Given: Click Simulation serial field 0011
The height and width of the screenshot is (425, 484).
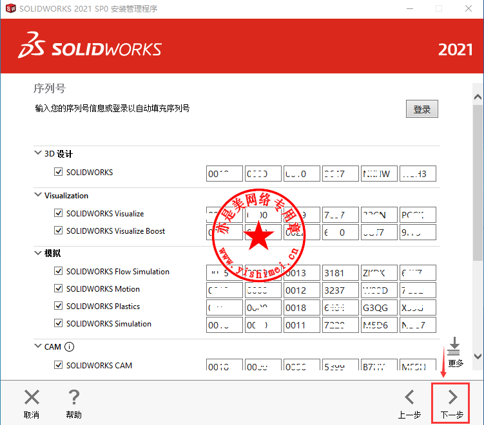Looking at the screenshot, I should click(302, 325).
